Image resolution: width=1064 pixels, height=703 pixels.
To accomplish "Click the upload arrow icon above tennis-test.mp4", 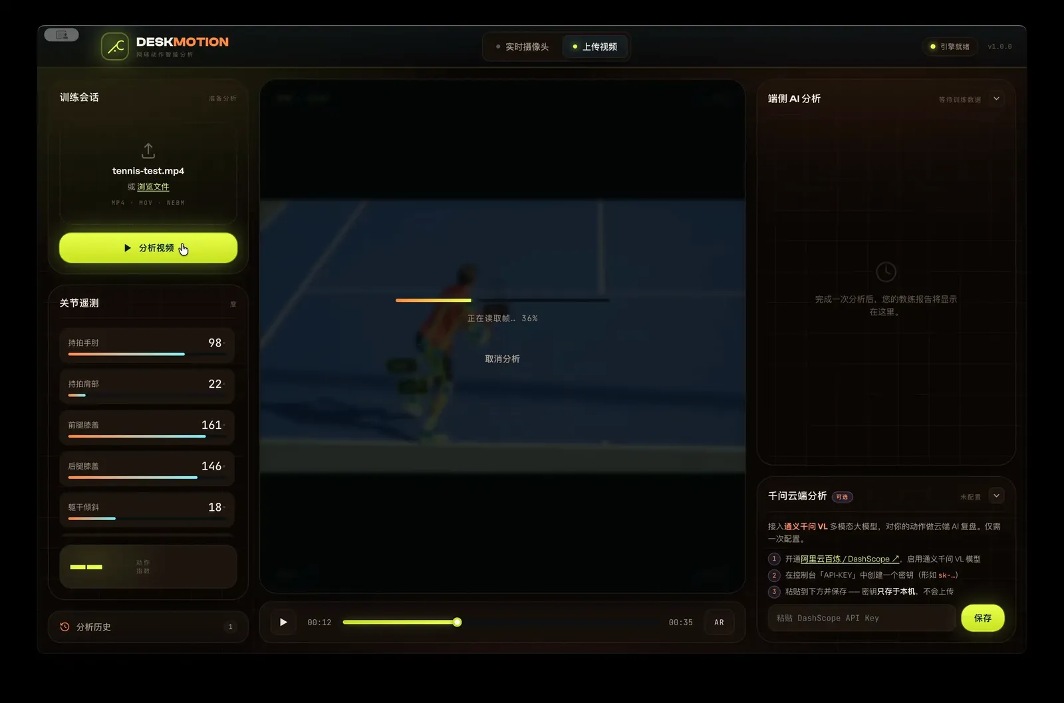I will pos(148,151).
